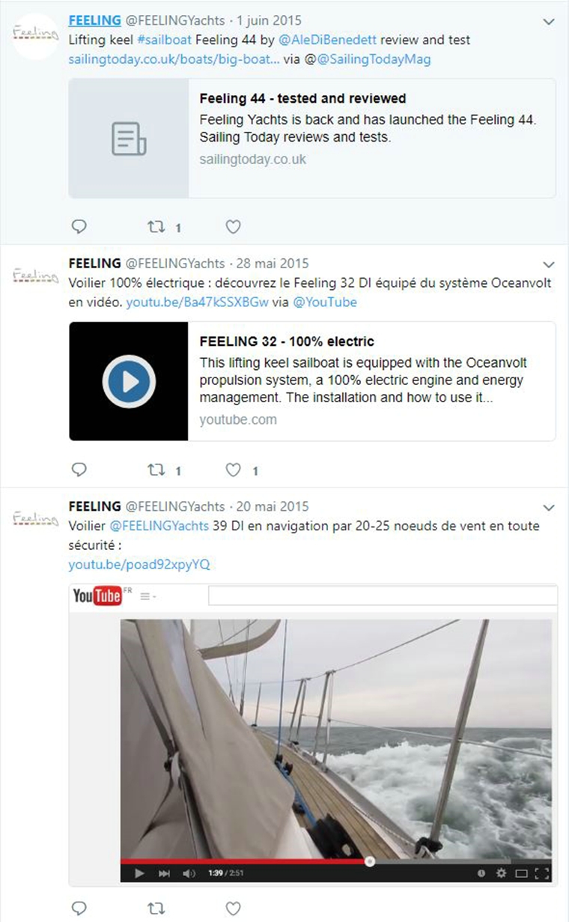The height and width of the screenshot is (922, 569).
Task: Click the YouTube search input field
Action: 383,595
